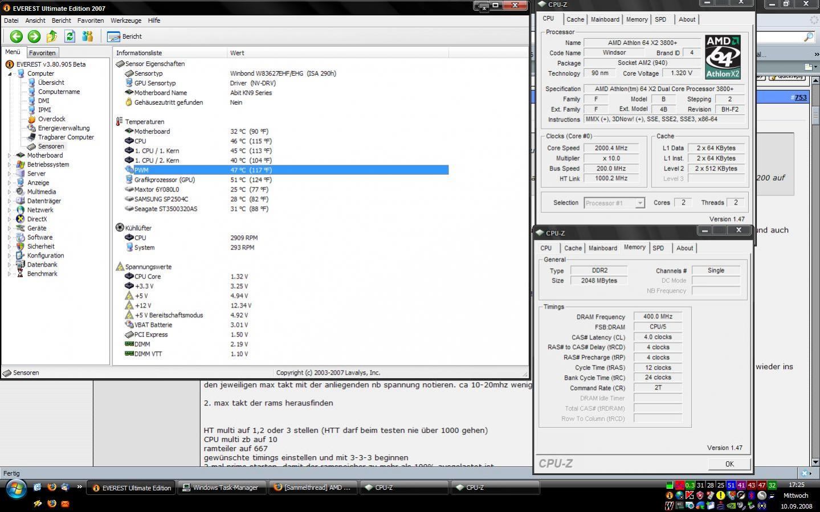Open the Favoriten menu in menu bar
The height and width of the screenshot is (512, 820).
(x=91, y=21)
